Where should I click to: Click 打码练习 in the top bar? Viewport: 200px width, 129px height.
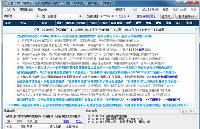pyautogui.click(x=120, y=9)
